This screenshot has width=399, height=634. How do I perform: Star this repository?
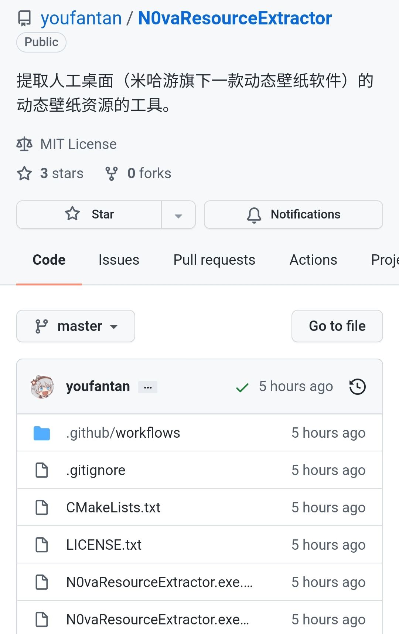[x=89, y=215]
